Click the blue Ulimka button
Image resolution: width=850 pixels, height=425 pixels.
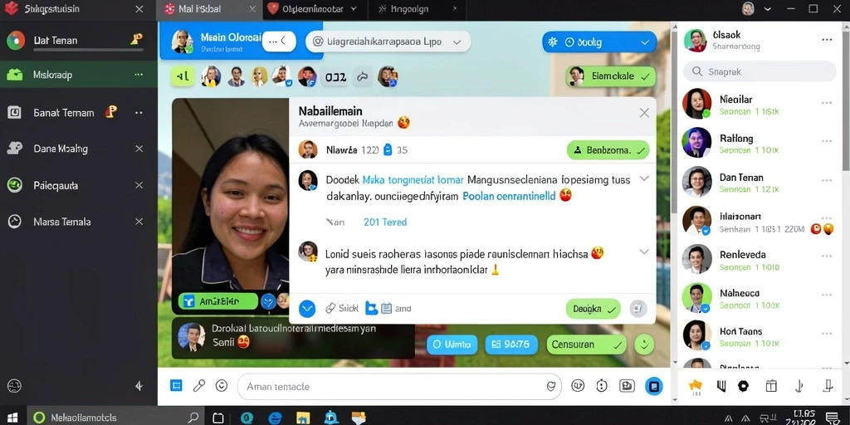tap(452, 344)
